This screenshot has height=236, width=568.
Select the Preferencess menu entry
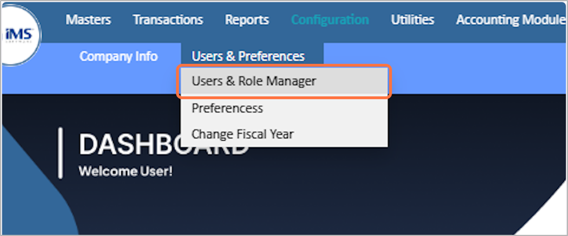click(227, 108)
